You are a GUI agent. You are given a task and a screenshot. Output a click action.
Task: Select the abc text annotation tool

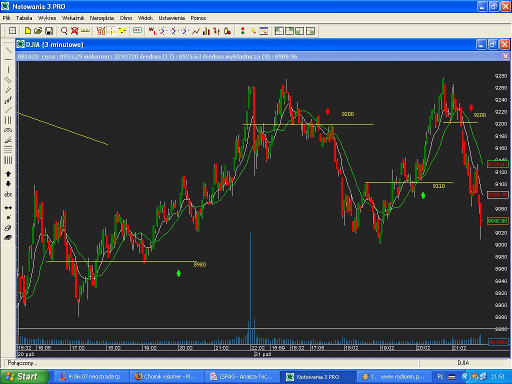tap(8, 194)
